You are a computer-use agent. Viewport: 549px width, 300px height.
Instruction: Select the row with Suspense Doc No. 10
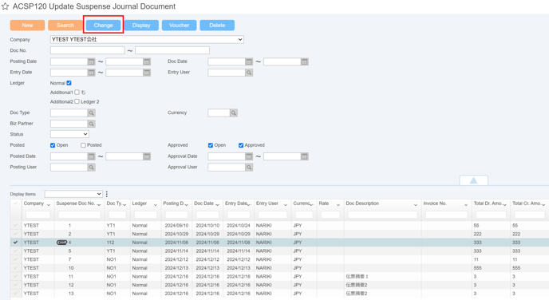(x=279, y=268)
